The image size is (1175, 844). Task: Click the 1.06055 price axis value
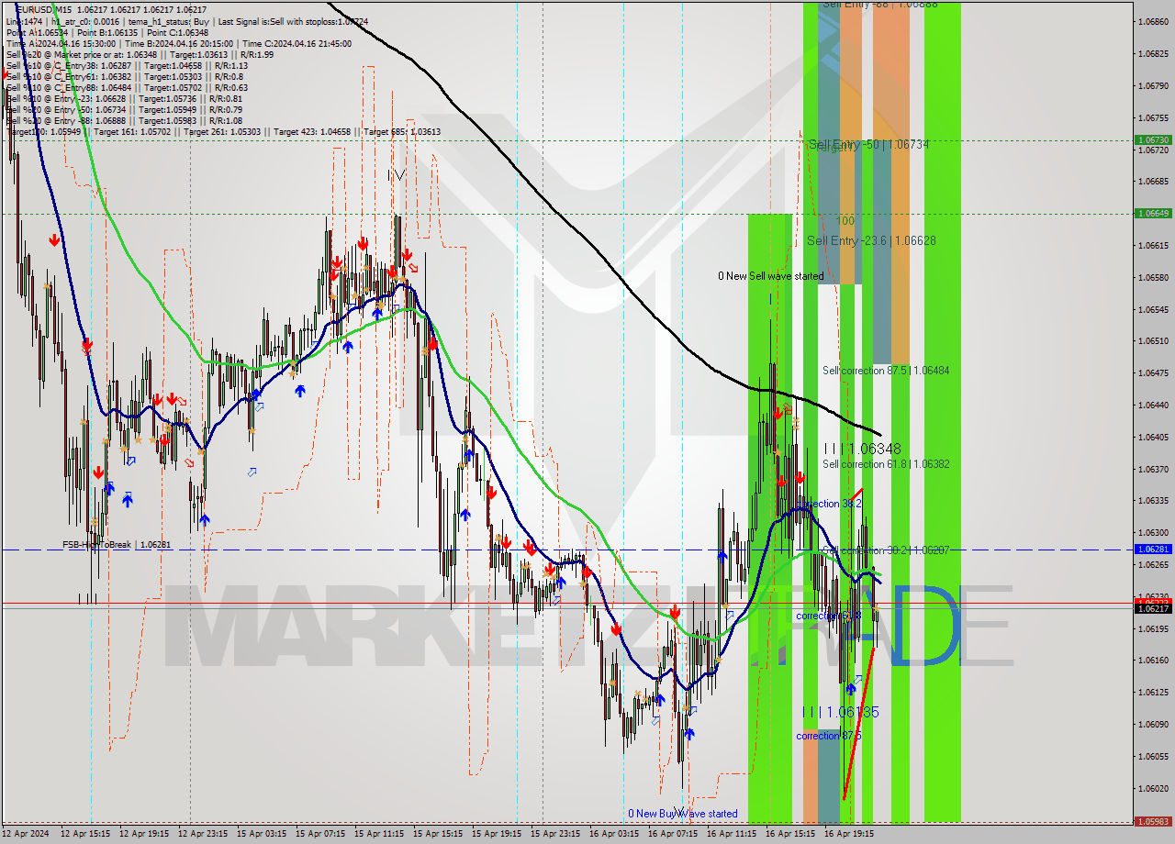coord(1153,757)
